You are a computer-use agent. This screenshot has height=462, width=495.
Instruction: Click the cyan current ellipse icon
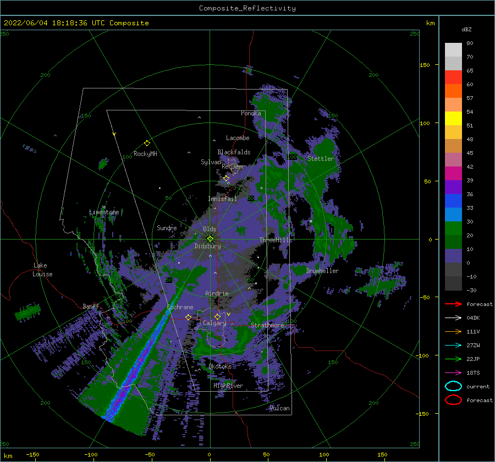pyautogui.click(x=453, y=386)
